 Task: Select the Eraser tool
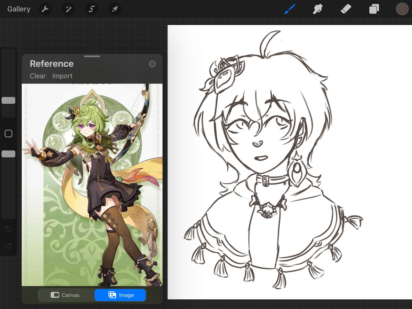(x=346, y=9)
